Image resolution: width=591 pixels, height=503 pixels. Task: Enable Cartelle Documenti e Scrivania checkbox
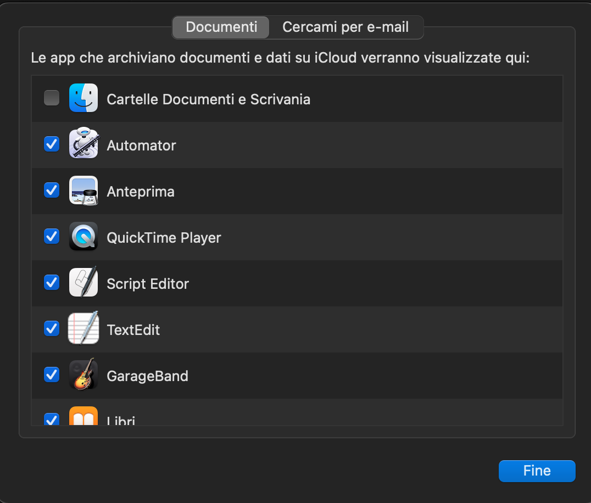(x=52, y=98)
